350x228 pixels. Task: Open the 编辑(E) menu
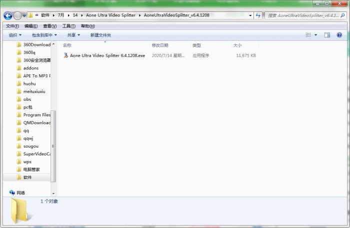(x=31, y=26)
